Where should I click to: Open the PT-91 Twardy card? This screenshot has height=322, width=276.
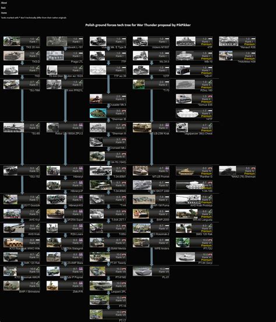point(108,257)
